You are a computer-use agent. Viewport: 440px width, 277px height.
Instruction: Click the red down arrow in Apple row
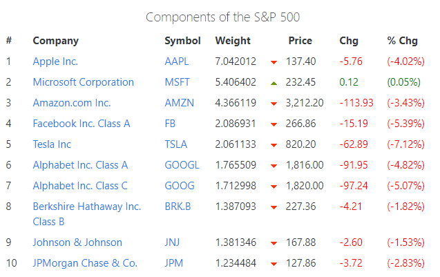(274, 62)
